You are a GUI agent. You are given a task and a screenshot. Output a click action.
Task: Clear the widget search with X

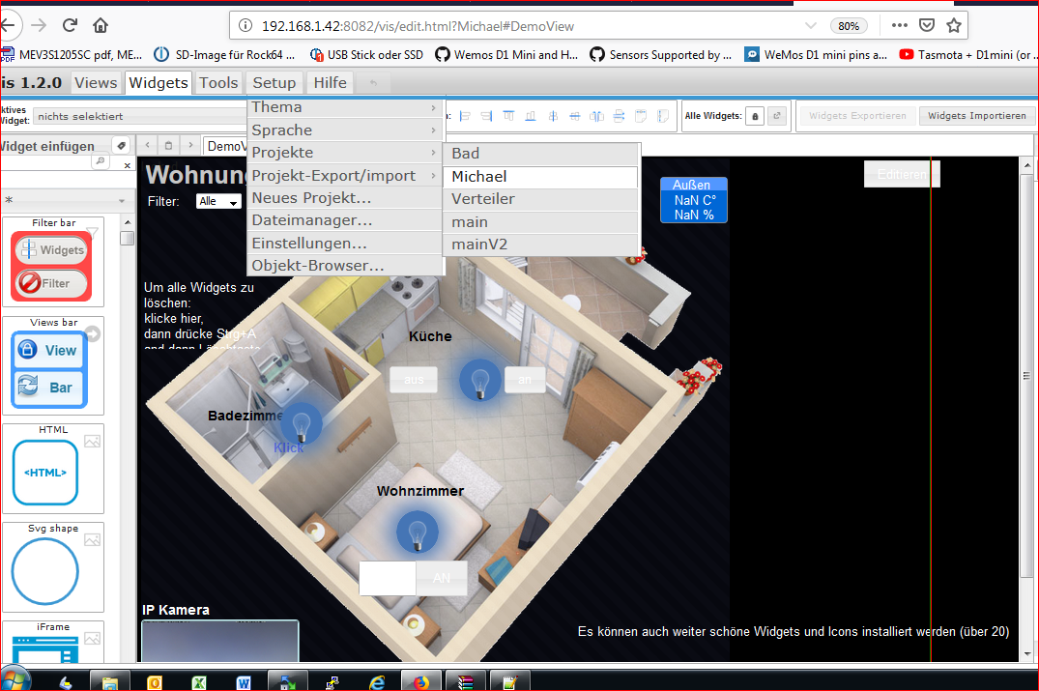coord(128,165)
